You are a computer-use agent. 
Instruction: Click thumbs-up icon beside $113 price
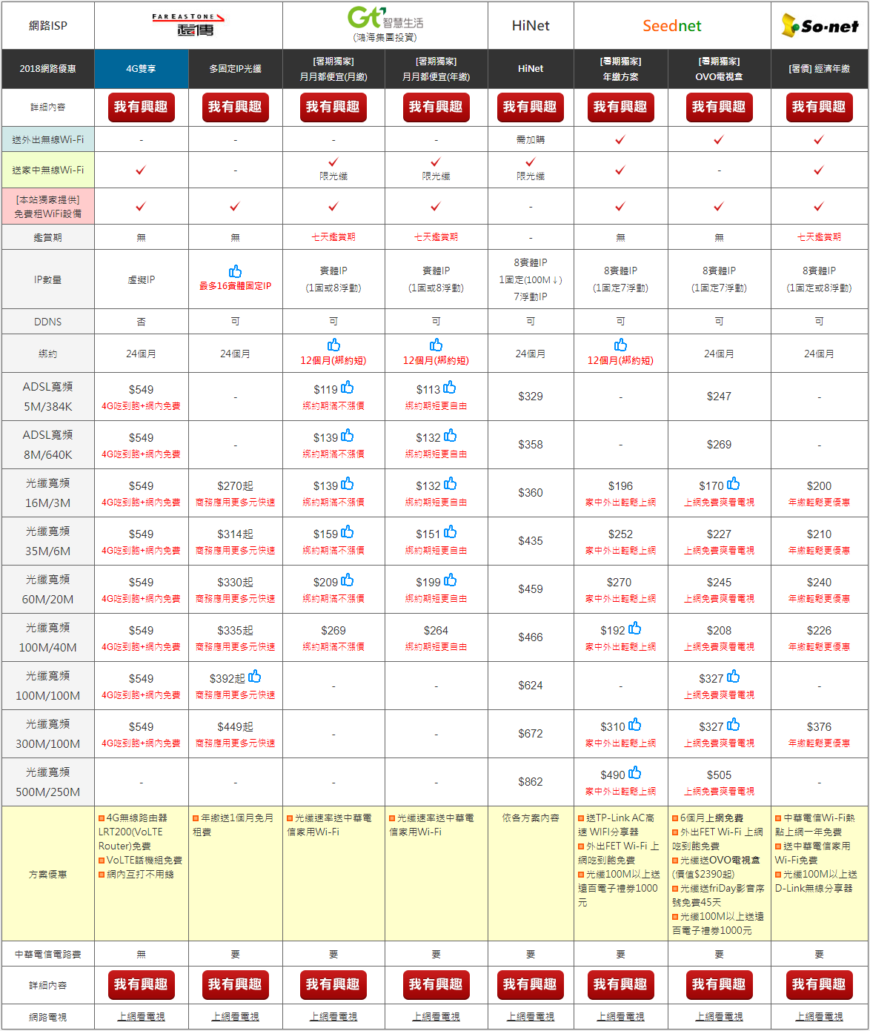point(450,388)
